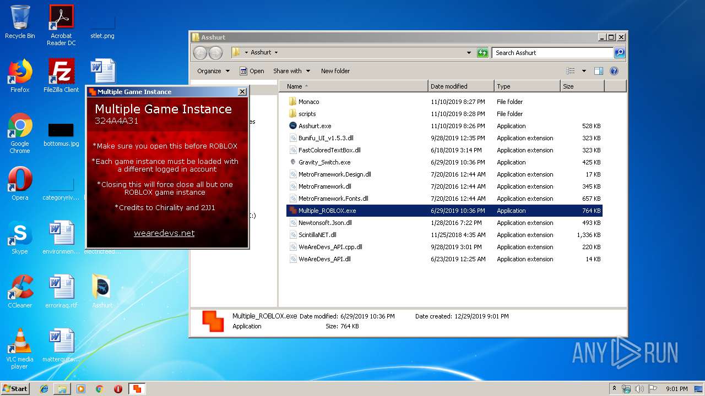Image resolution: width=705 pixels, height=396 pixels.
Task: Click the Open button in toolbar
Action: click(x=252, y=71)
